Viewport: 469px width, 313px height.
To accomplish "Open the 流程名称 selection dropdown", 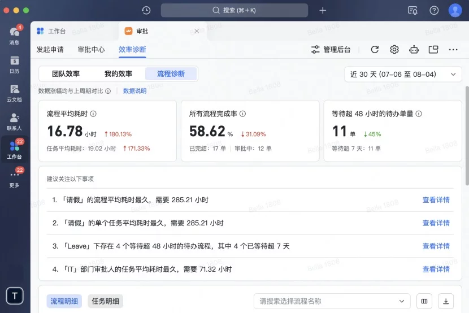I will 332,301.
